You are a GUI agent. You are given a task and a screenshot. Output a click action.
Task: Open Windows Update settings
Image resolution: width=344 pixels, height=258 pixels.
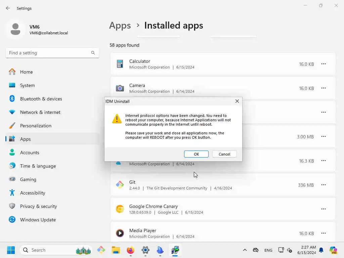[x=52, y=220]
